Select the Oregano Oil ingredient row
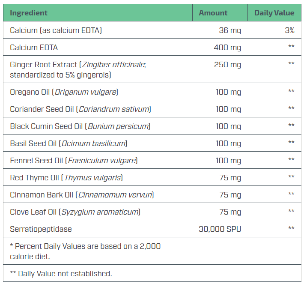 [x=64, y=92]
